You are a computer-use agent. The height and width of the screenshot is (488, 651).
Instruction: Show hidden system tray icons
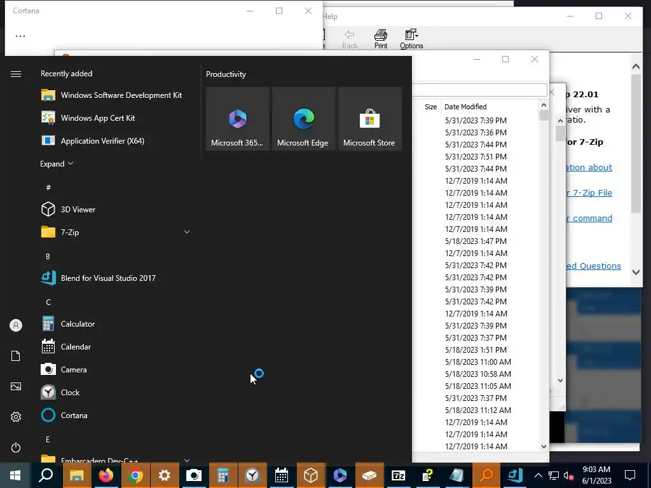click(538, 475)
